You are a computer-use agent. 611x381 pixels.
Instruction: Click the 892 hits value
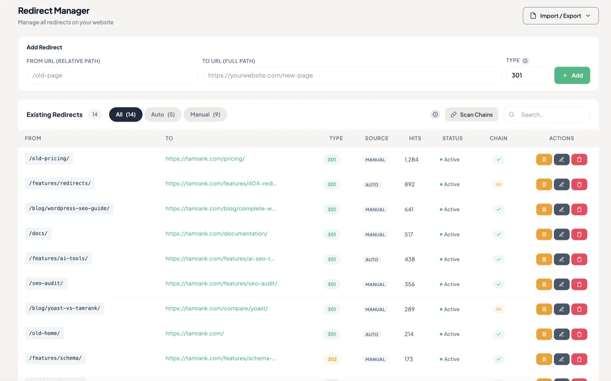coord(409,184)
